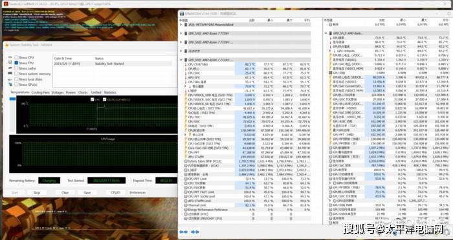Click the clock icon beside Infinity Fabric FCLK
The height and width of the screenshot is (240, 453).
click(x=186, y=161)
